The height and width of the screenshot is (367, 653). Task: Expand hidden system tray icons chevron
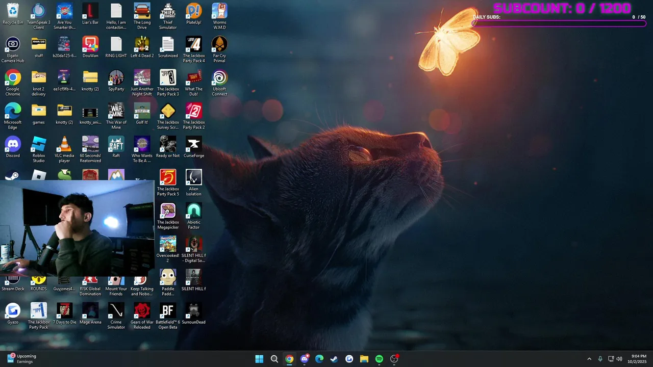click(x=589, y=359)
